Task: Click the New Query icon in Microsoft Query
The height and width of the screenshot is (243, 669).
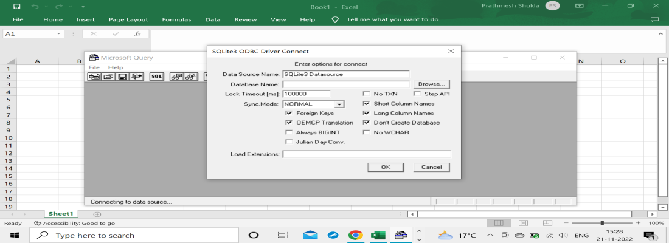Action: 94,77
